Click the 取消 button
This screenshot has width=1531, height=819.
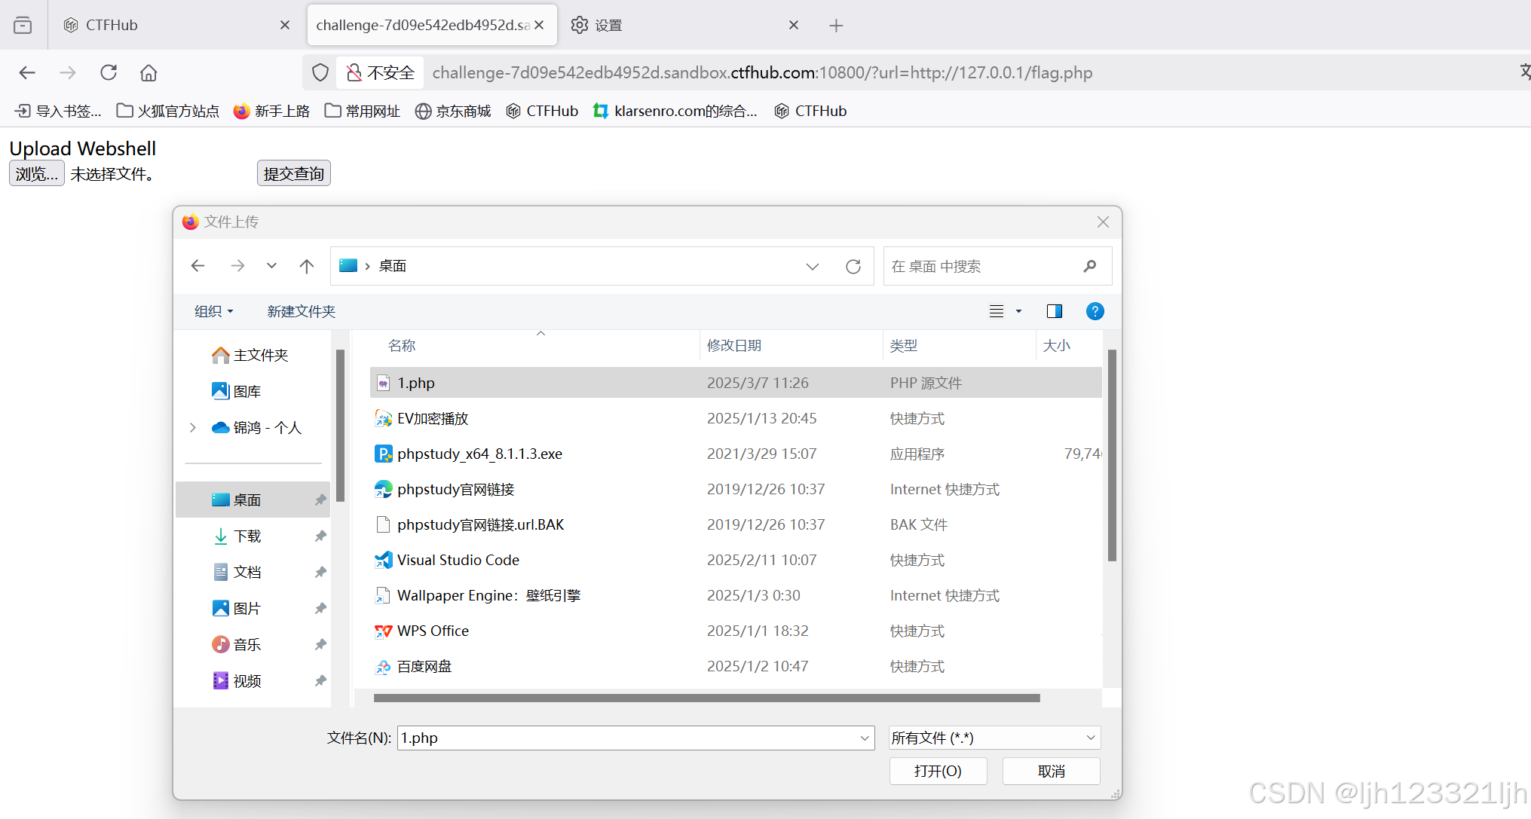click(1051, 771)
